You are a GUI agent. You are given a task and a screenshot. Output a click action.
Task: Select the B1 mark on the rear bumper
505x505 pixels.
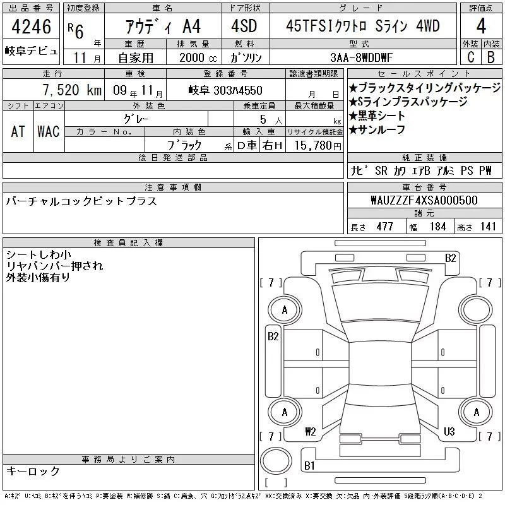309,466
